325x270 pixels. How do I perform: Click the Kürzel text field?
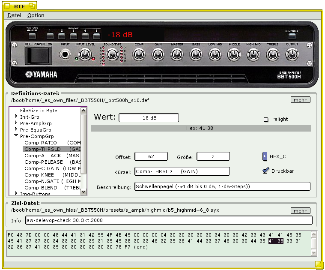coord(182,171)
